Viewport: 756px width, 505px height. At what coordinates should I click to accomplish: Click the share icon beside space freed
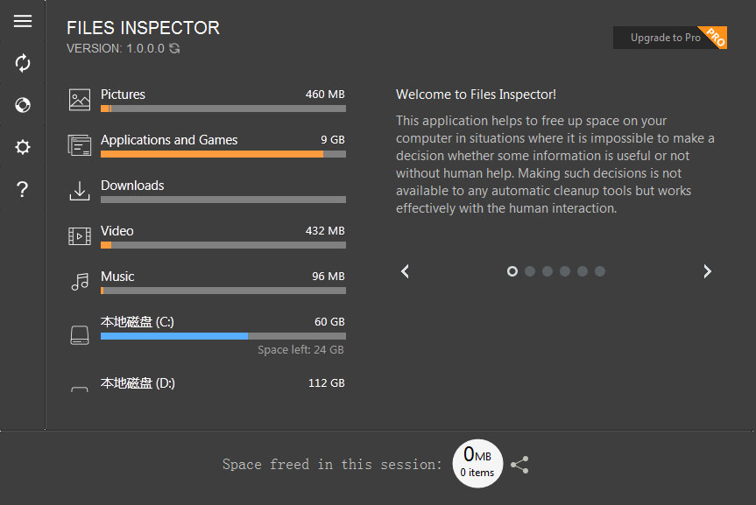(x=519, y=465)
